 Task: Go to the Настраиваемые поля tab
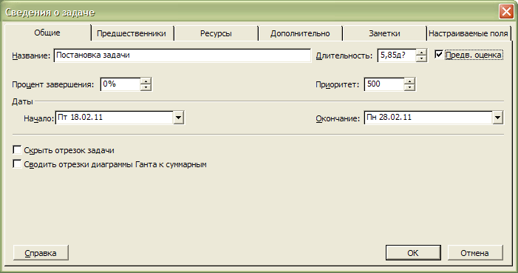click(468, 33)
